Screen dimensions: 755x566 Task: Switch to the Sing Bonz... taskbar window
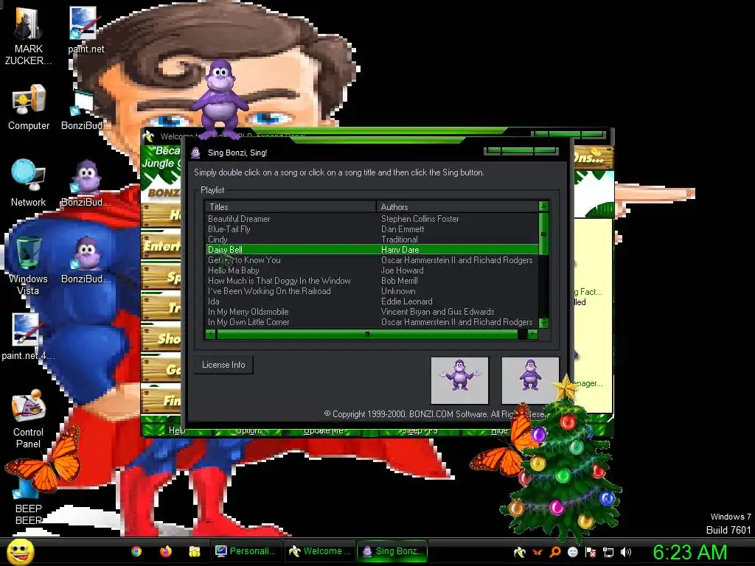click(x=392, y=551)
